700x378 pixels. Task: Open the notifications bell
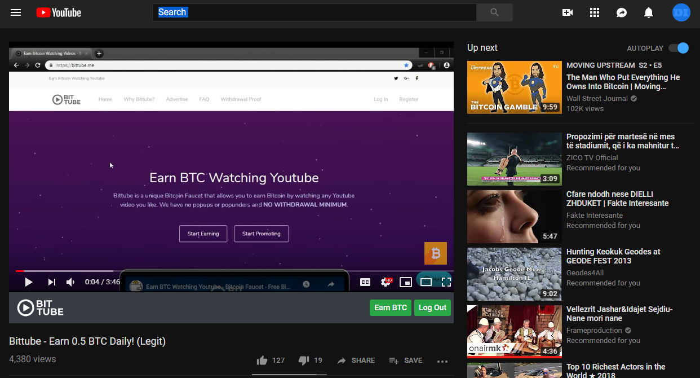(649, 12)
